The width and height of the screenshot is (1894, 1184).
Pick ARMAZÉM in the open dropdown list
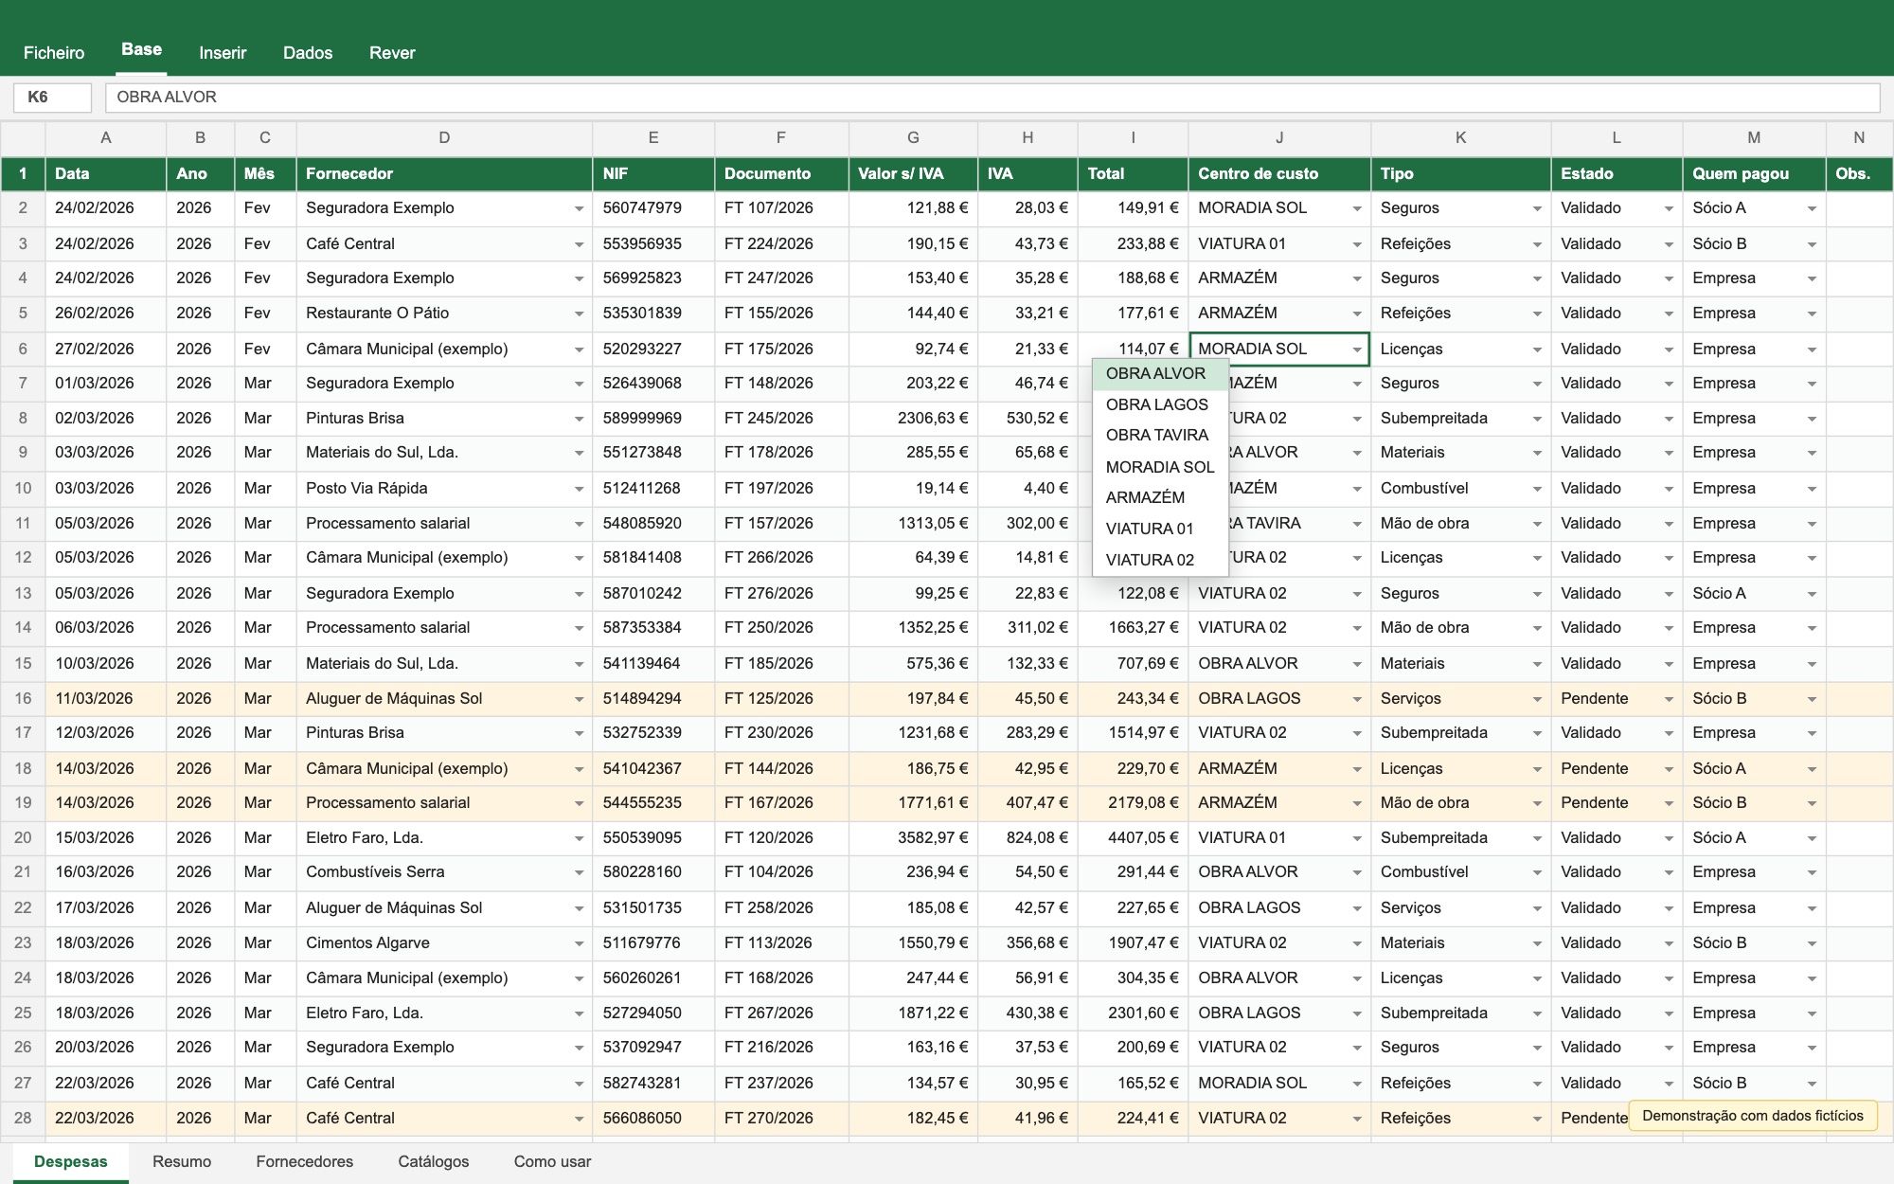click(x=1160, y=497)
